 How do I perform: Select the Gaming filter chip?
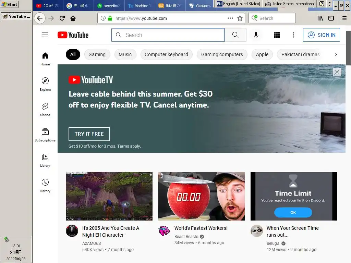point(97,54)
